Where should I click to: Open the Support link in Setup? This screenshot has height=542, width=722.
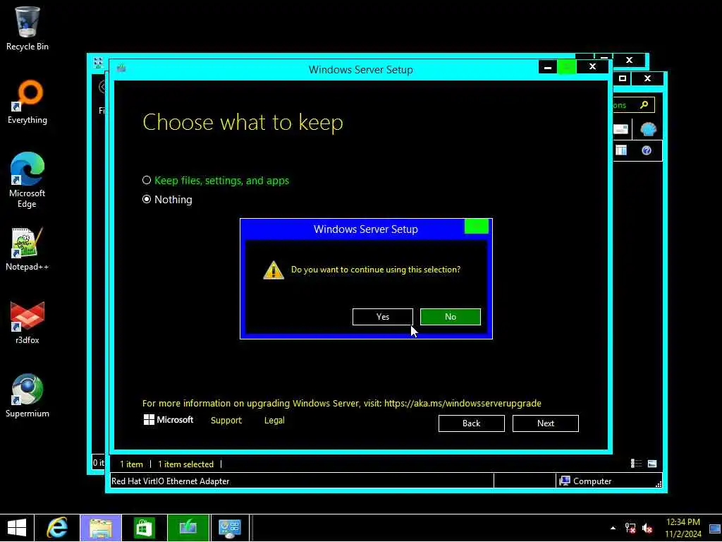(x=226, y=421)
